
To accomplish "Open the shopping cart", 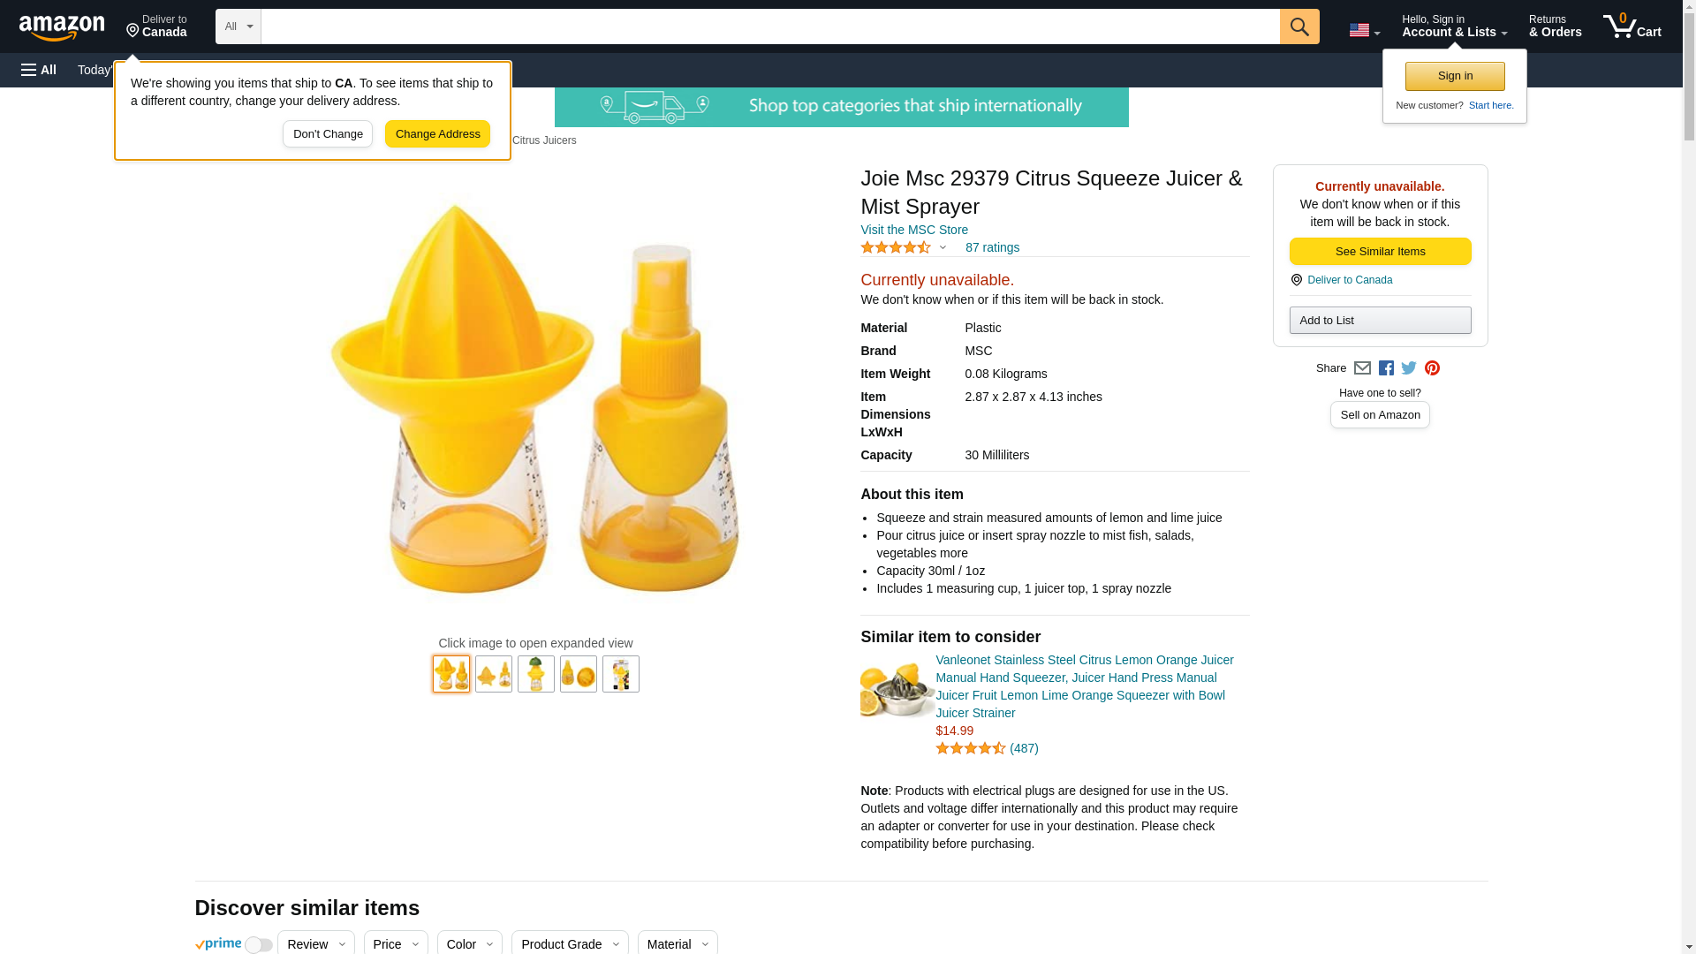I will pyautogui.click(x=1632, y=26).
